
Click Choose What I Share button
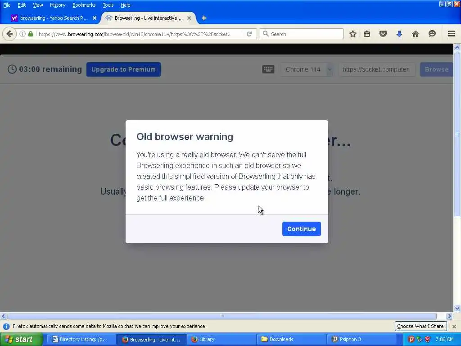click(420, 326)
